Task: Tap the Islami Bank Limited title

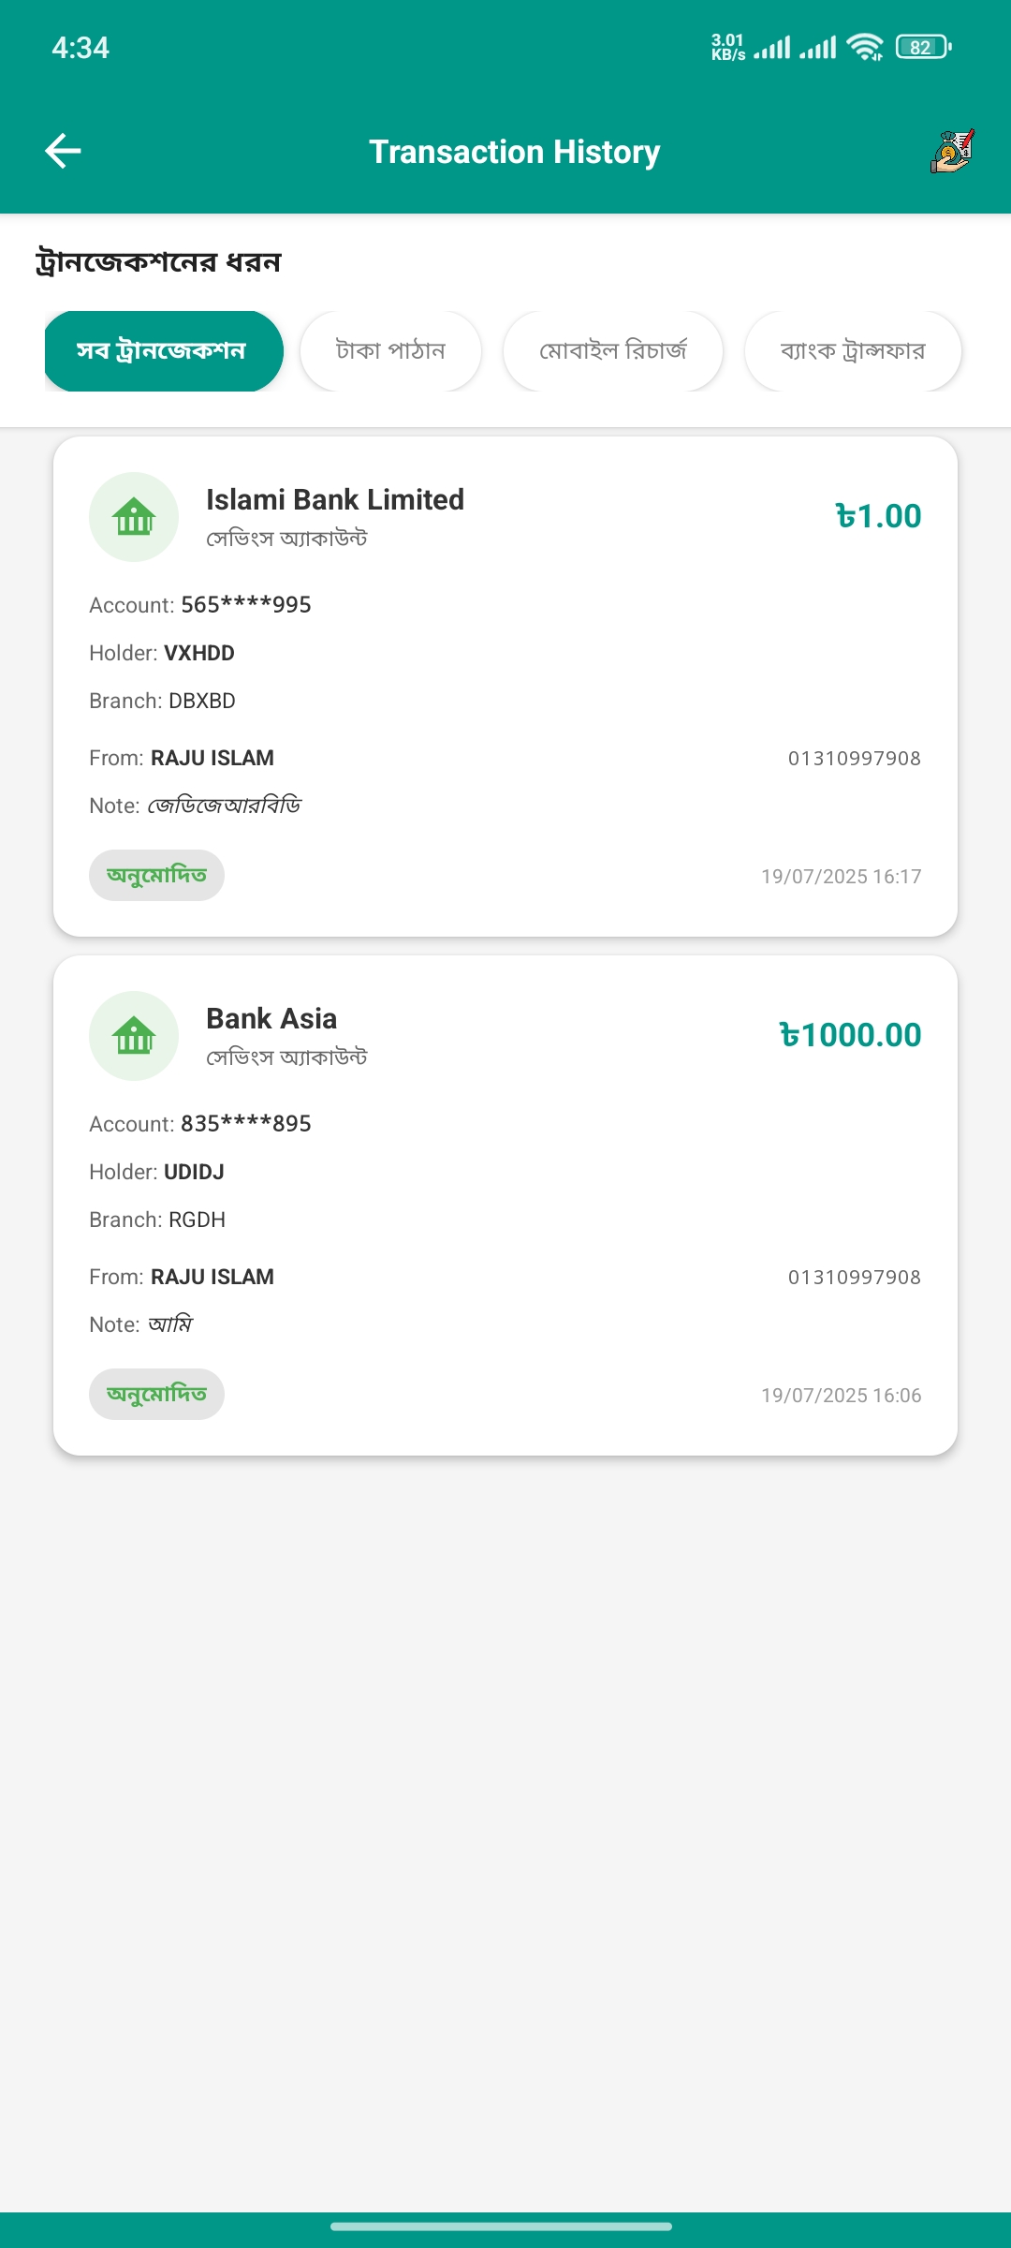Action: [335, 500]
